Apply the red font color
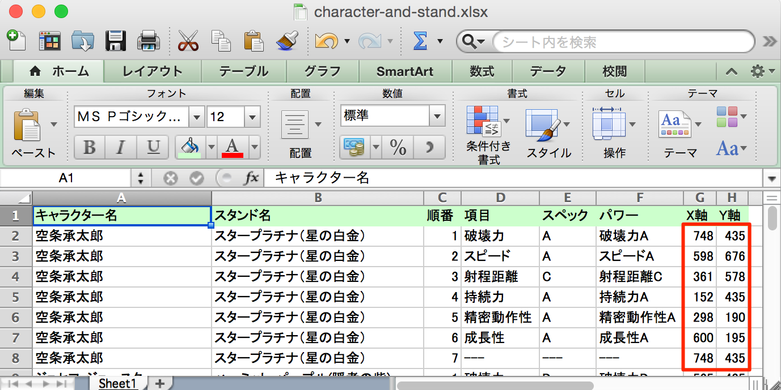Image resolution: width=781 pixels, height=390 pixels. 233,148
